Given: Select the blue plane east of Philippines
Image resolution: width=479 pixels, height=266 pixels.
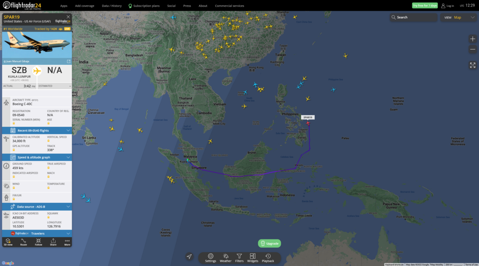Looking at the screenshot, I should (333, 89).
